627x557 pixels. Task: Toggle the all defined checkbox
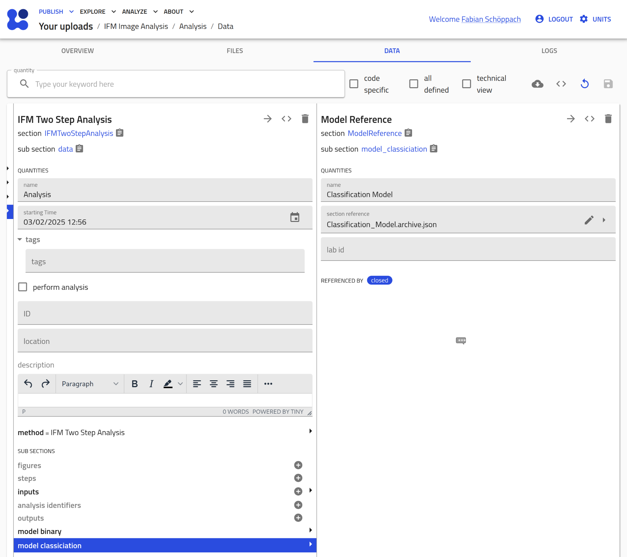[x=414, y=84]
